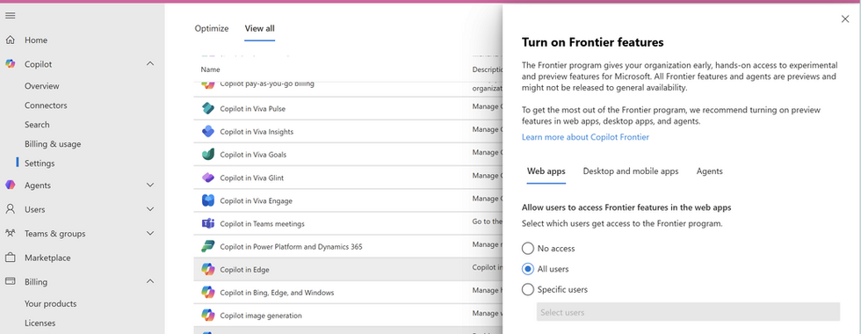Click the Select users input field
The height and width of the screenshot is (334, 861).
point(688,312)
